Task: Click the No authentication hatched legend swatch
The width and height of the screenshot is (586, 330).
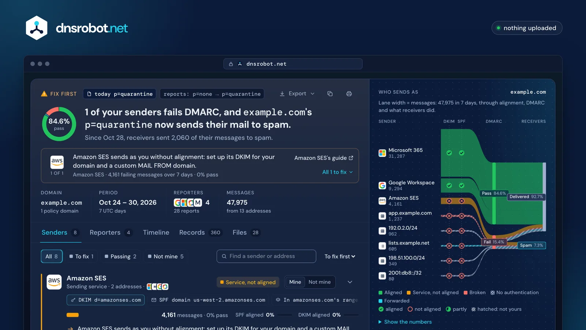Action: tap(493, 293)
